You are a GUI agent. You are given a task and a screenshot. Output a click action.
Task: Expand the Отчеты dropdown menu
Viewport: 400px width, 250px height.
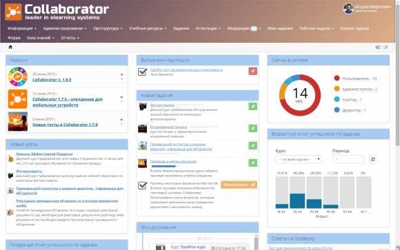pos(70,38)
